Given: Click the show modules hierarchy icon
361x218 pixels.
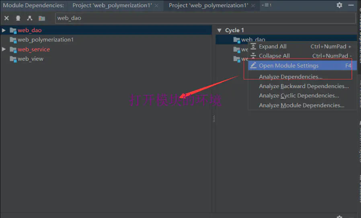Looking at the screenshot, I should tap(30, 18).
